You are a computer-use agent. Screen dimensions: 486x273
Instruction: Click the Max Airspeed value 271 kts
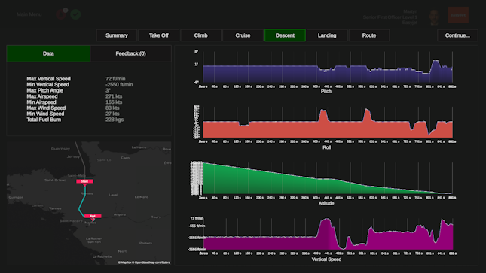(114, 96)
